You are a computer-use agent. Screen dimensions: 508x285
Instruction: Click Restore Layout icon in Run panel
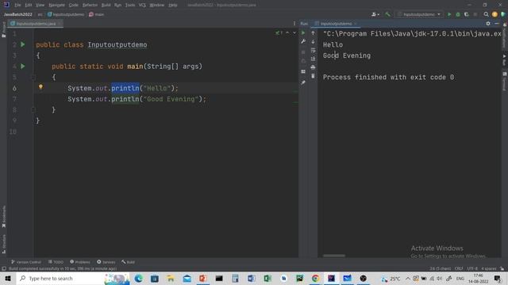(303, 71)
